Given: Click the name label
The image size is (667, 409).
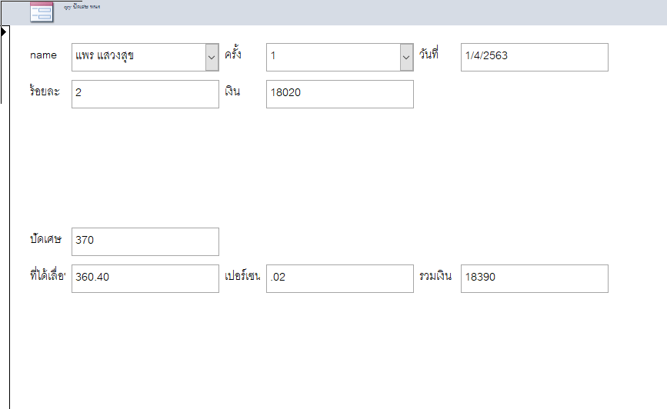Looking at the screenshot, I should pyautogui.click(x=43, y=55).
